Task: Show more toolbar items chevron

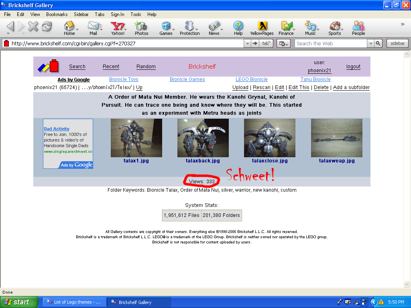Action: pos(403,24)
